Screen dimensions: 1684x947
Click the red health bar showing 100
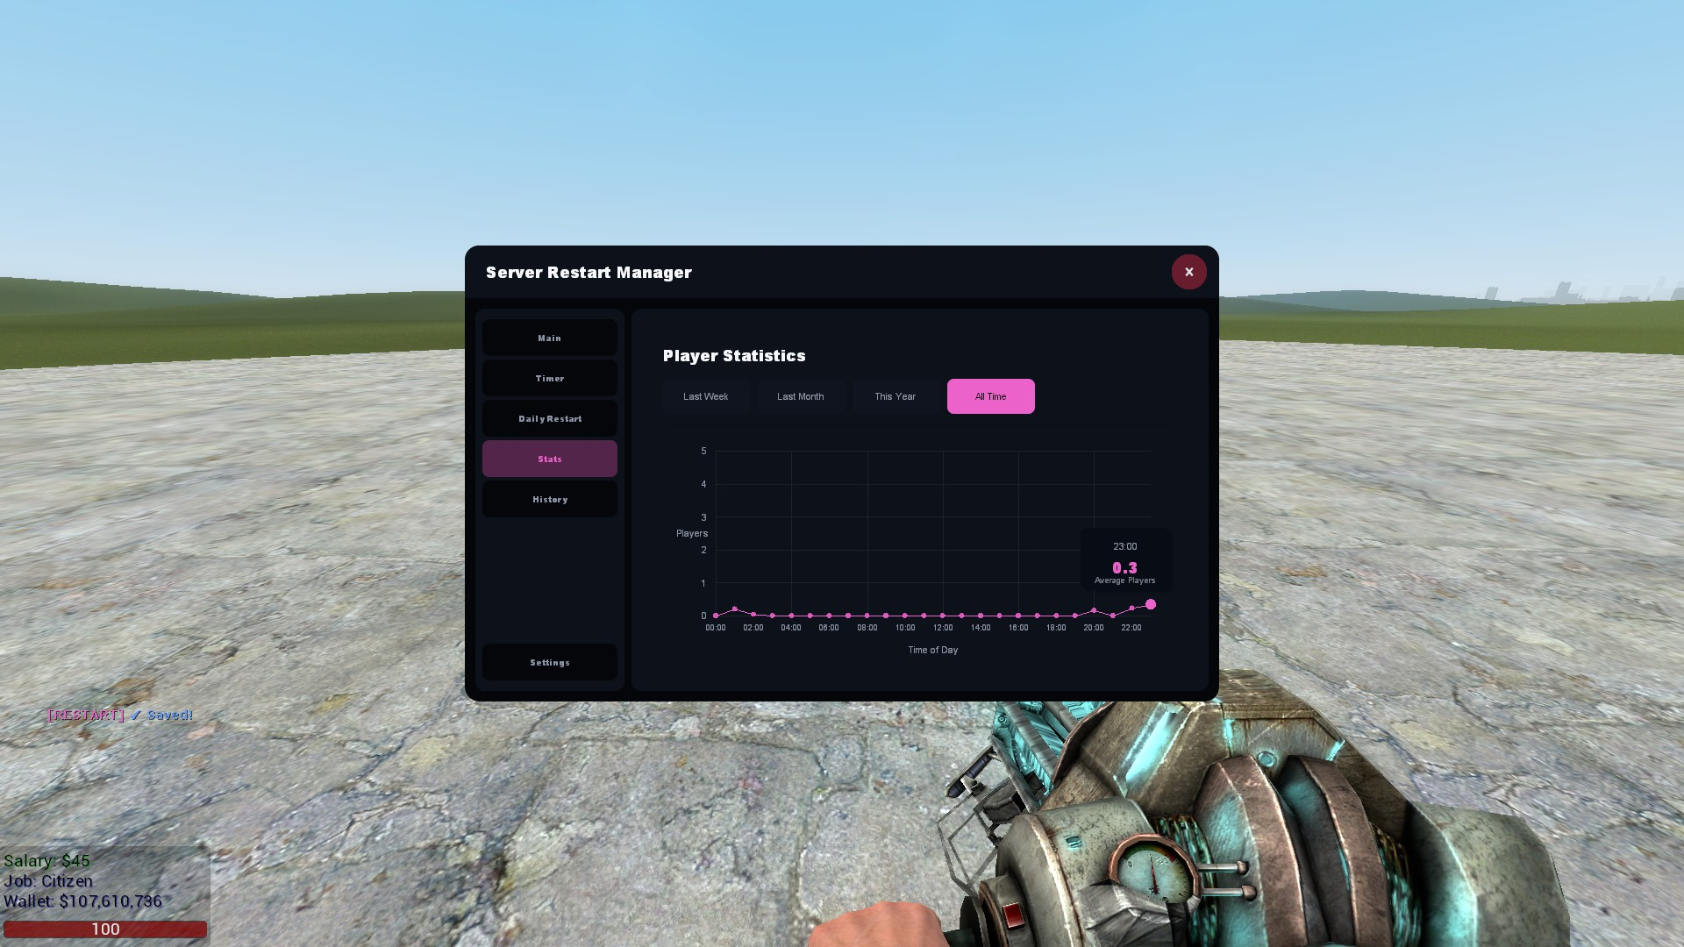coord(105,929)
